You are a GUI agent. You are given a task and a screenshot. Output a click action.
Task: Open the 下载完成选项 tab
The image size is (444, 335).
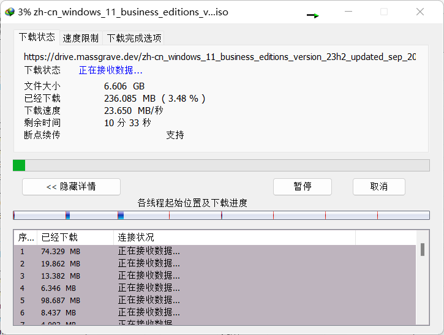134,38
